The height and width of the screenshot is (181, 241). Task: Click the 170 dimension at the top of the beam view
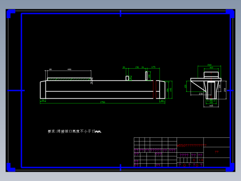[137, 67]
